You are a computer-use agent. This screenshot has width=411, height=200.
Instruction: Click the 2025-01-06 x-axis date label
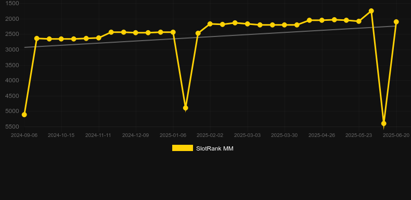[x=173, y=135]
